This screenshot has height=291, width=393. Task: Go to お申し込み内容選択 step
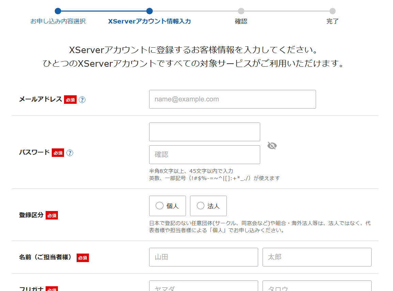pyautogui.click(x=58, y=21)
